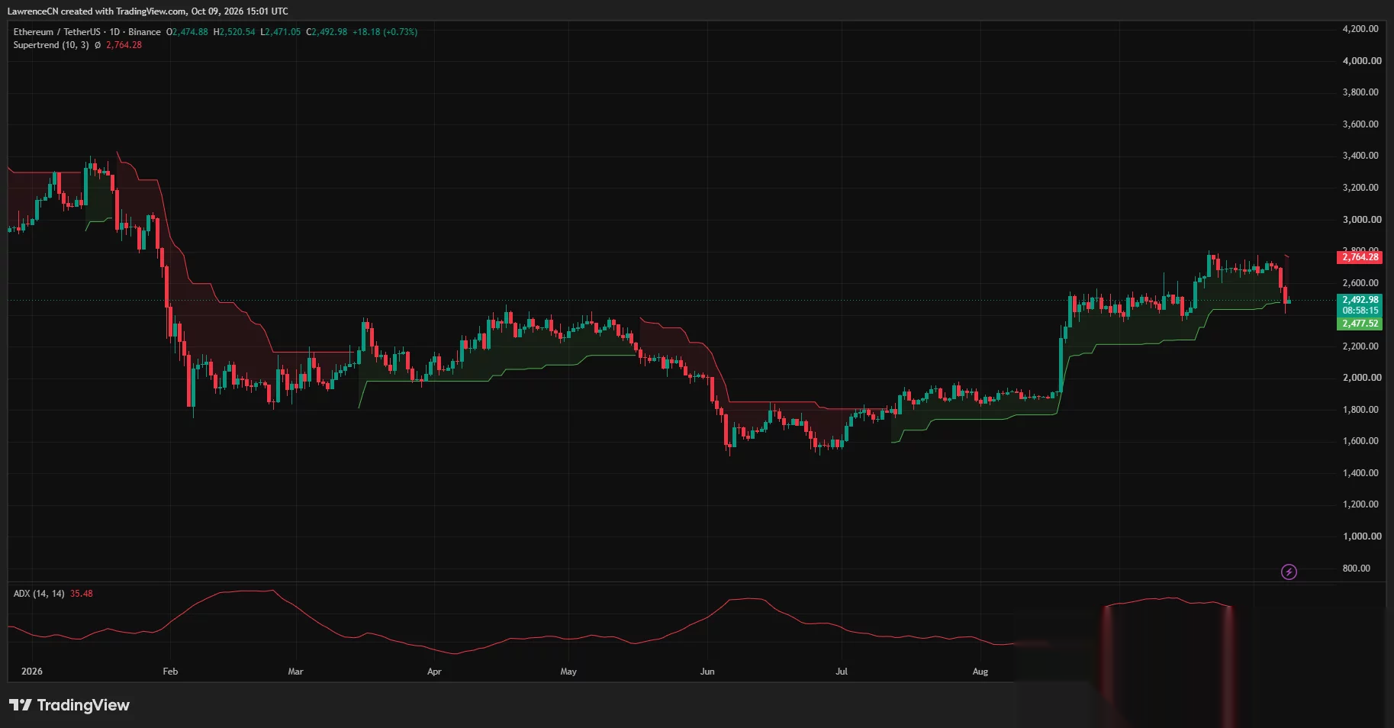Click the change value +18.18 (+0.73%)
Screen dimensions: 1394x728
(x=385, y=32)
